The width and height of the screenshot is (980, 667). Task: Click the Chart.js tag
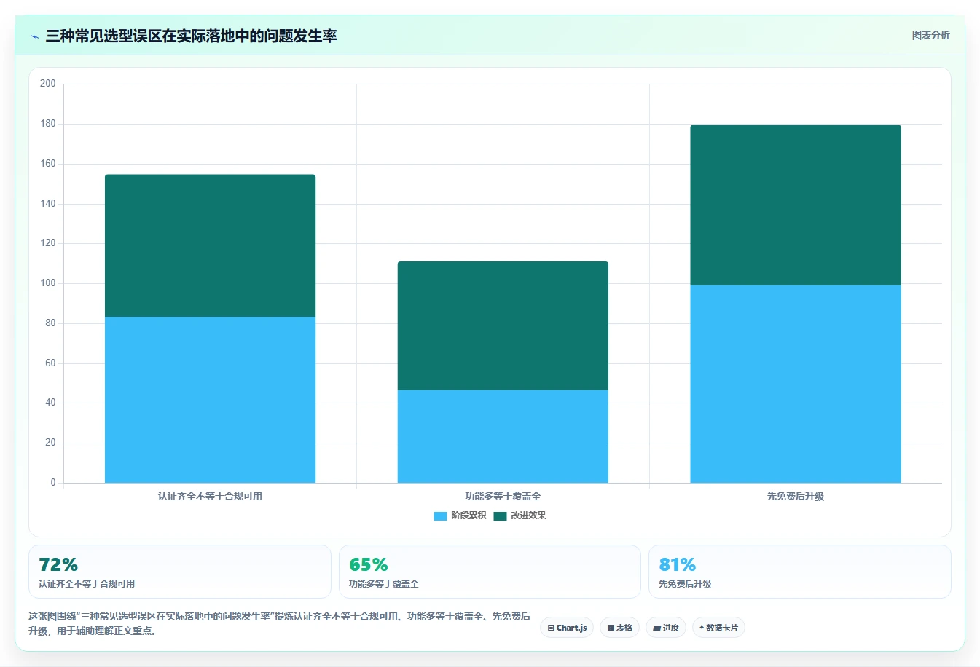(x=567, y=628)
